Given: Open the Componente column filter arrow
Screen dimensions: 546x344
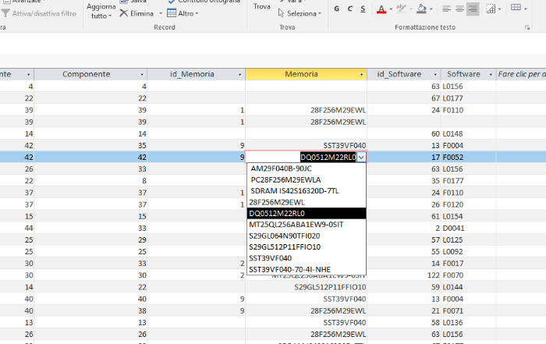Looking at the screenshot, I should pyautogui.click(x=142, y=75).
